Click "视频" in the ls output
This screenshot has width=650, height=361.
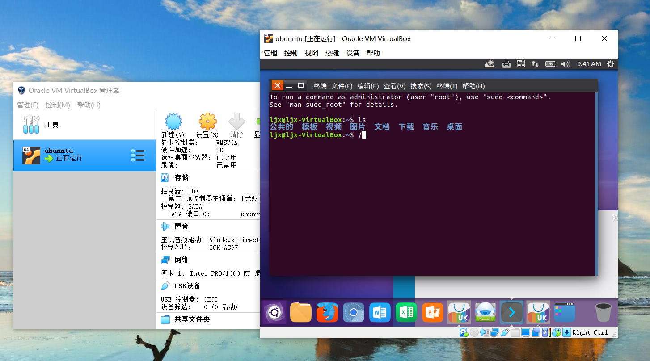coord(334,127)
